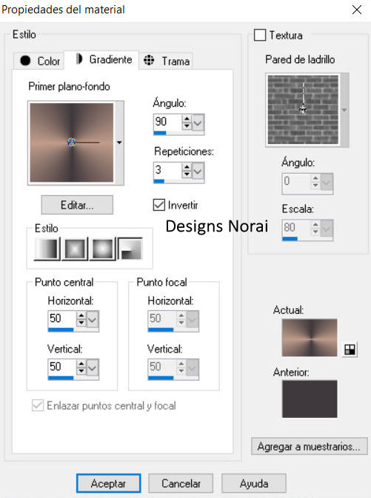Click the Gradiente tab's half-circle icon
The image size is (371, 498).
[79, 59]
